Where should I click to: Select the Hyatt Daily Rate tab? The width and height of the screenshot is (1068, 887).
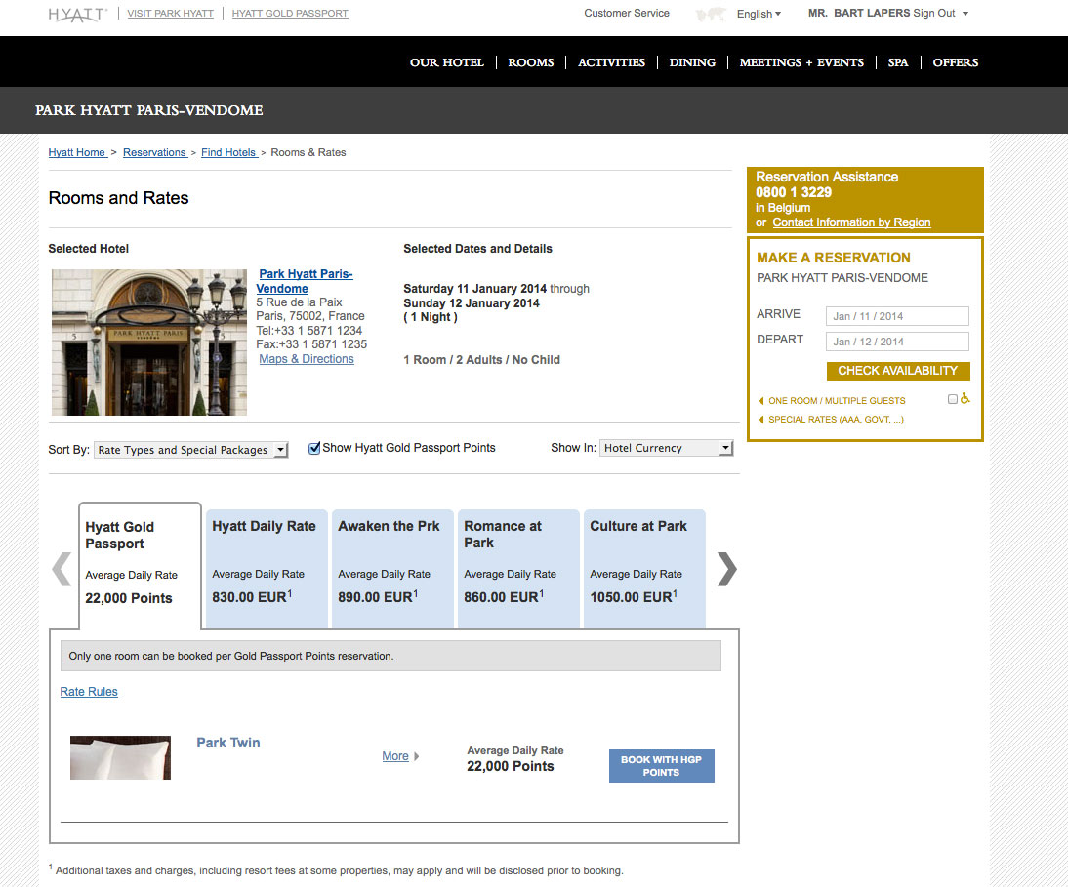(265, 566)
